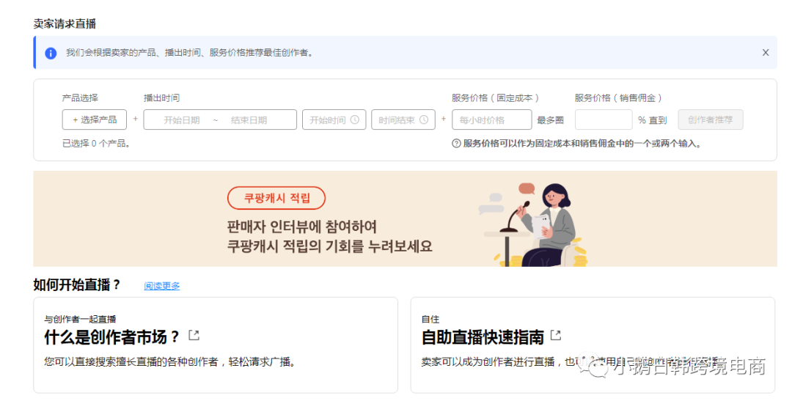Open the 阅读更多 link
The width and height of the screenshot is (792, 401).
pos(161,286)
